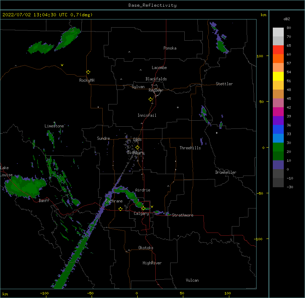This screenshot has width=305, height=298.
Task: Pick the purple 36-39 dBZ legend swatch
Action: [x=278, y=121]
